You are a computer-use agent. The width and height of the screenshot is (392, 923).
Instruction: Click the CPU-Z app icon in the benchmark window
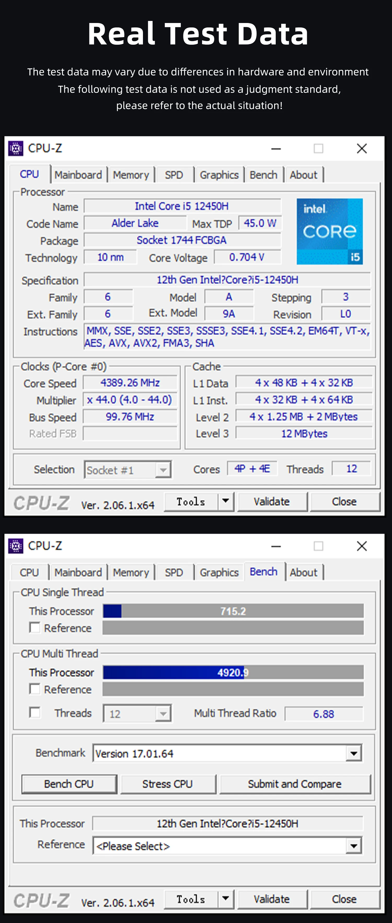click(16, 546)
